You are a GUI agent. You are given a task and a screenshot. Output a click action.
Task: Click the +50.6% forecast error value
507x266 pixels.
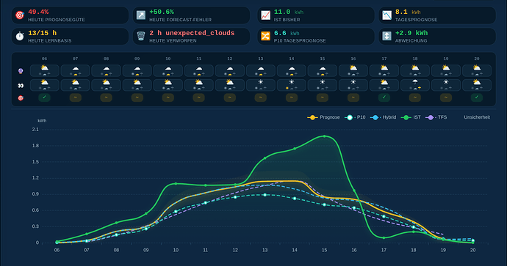click(x=162, y=12)
